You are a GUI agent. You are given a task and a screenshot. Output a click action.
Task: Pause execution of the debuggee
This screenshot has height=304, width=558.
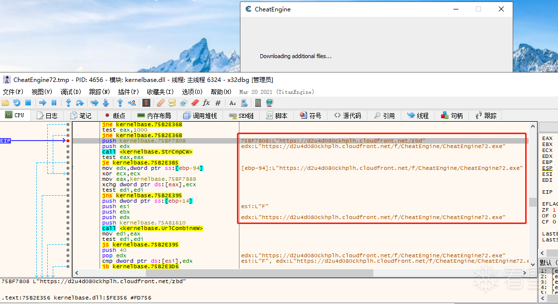(x=54, y=103)
